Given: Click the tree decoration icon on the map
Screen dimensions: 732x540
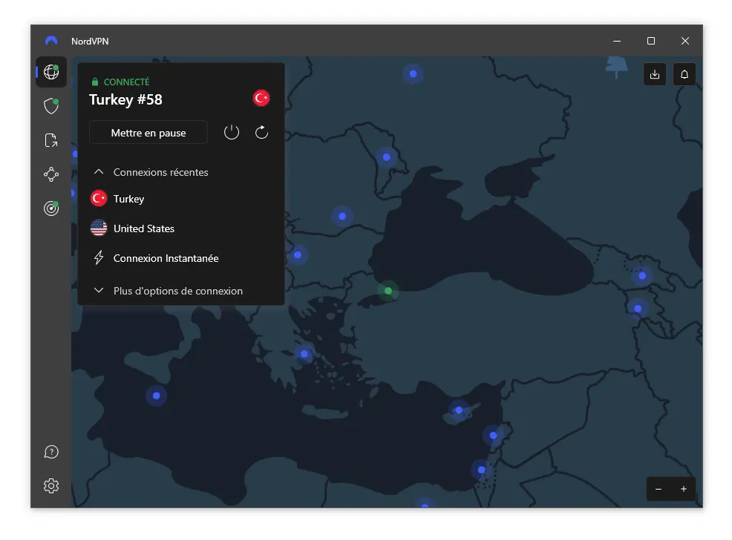Looking at the screenshot, I should (616, 67).
